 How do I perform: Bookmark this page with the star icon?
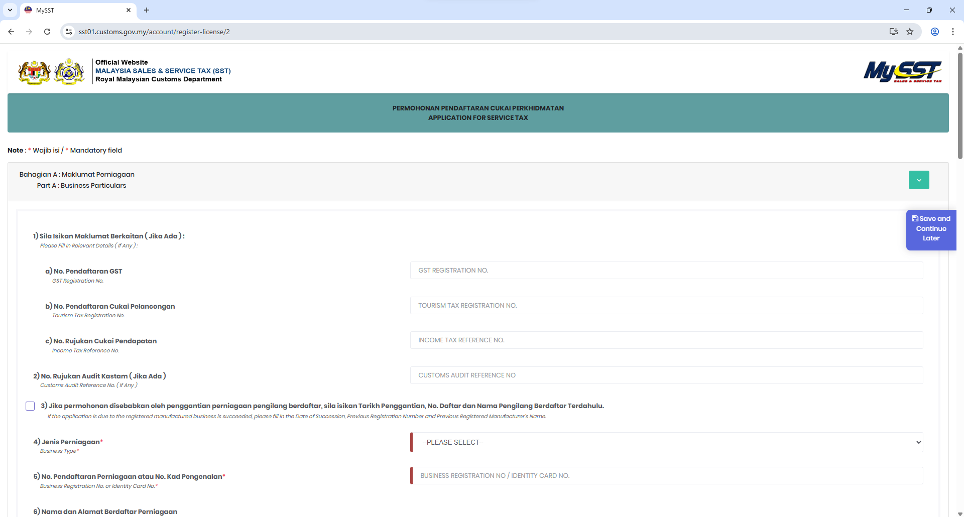910,32
